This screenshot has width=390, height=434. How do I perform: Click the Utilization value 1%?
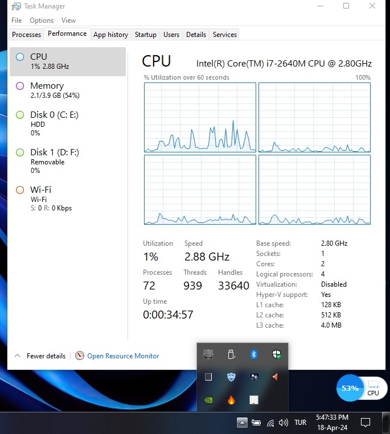tap(151, 257)
